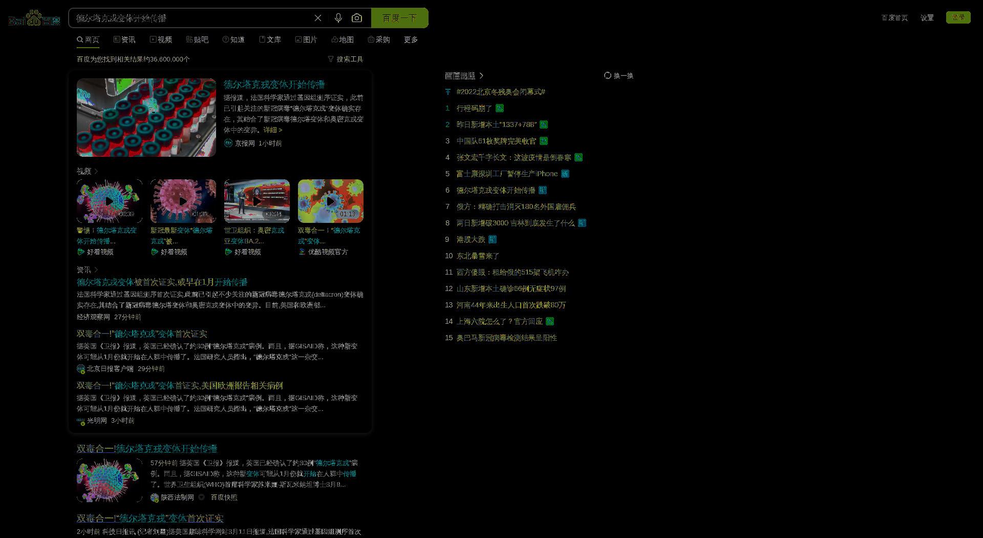Switch to the 知道 tab
The image size is (983, 538).
[x=233, y=39]
